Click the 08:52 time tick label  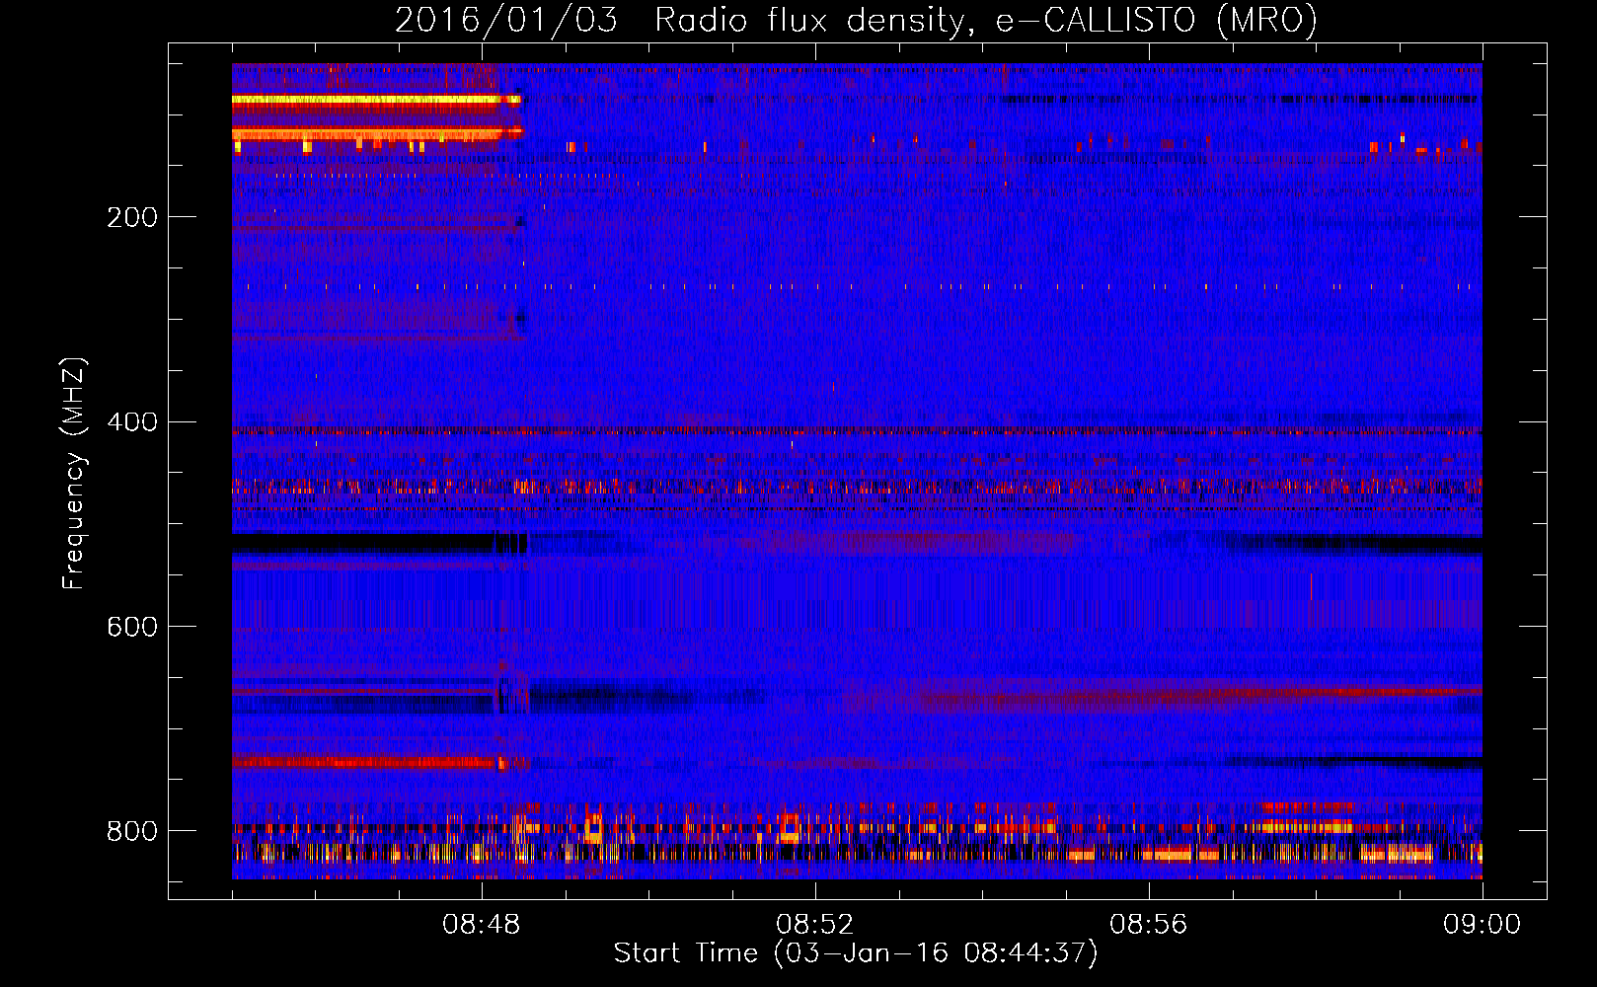[x=815, y=925]
